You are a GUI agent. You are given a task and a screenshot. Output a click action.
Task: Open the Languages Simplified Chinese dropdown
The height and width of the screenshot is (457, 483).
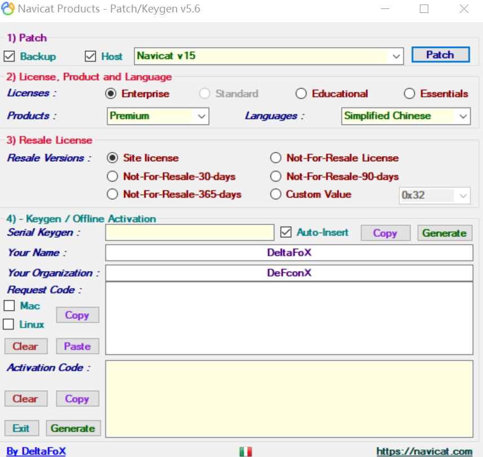[406, 116]
